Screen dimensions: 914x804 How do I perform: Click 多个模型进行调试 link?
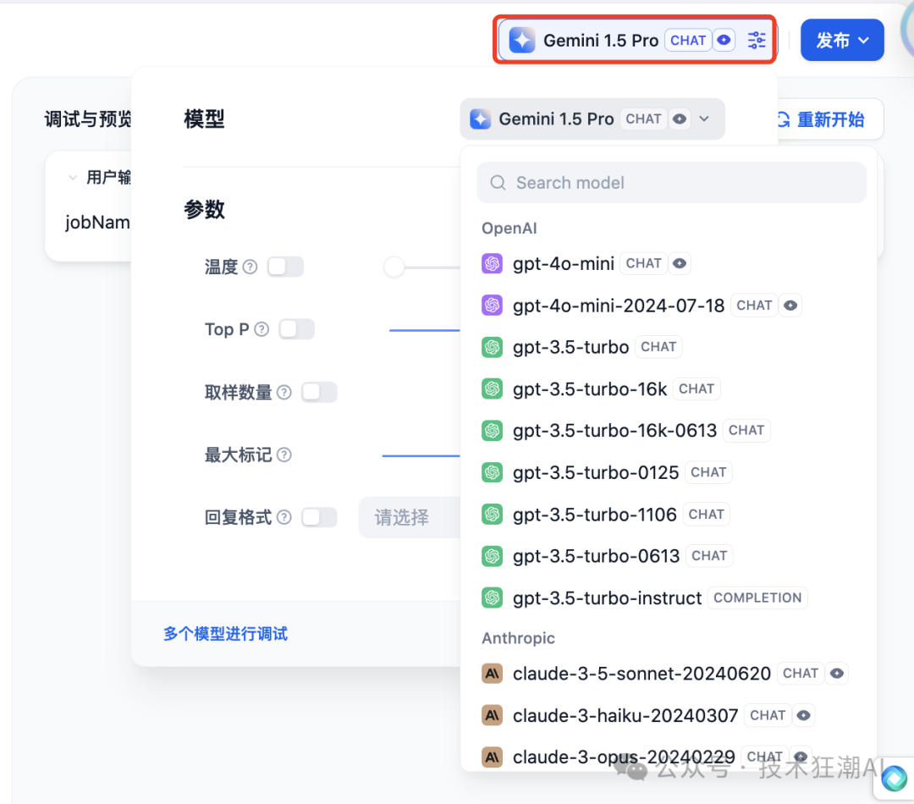tap(226, 634)
